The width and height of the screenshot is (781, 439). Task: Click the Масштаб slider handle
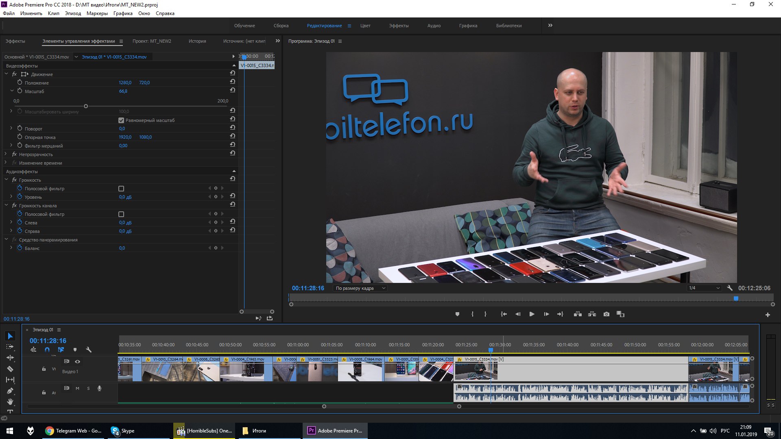86,106
